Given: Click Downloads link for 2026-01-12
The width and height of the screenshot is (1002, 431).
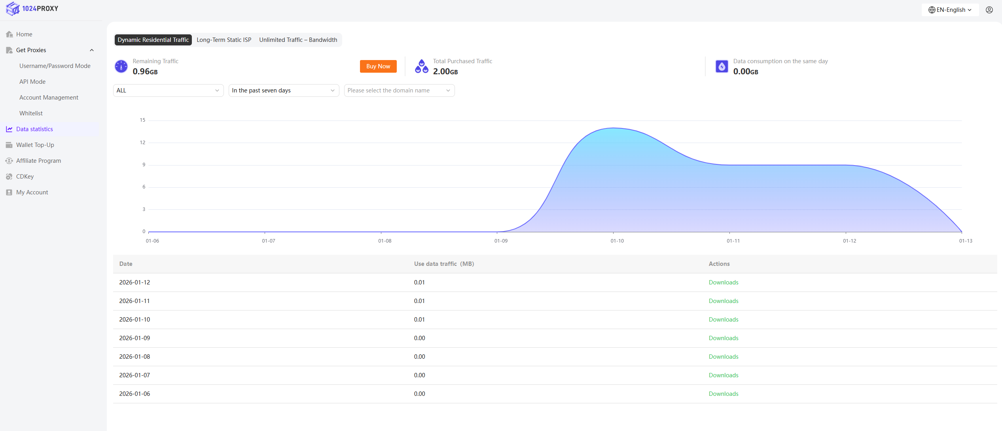Looking at the screenshot, I should point(723,282).
